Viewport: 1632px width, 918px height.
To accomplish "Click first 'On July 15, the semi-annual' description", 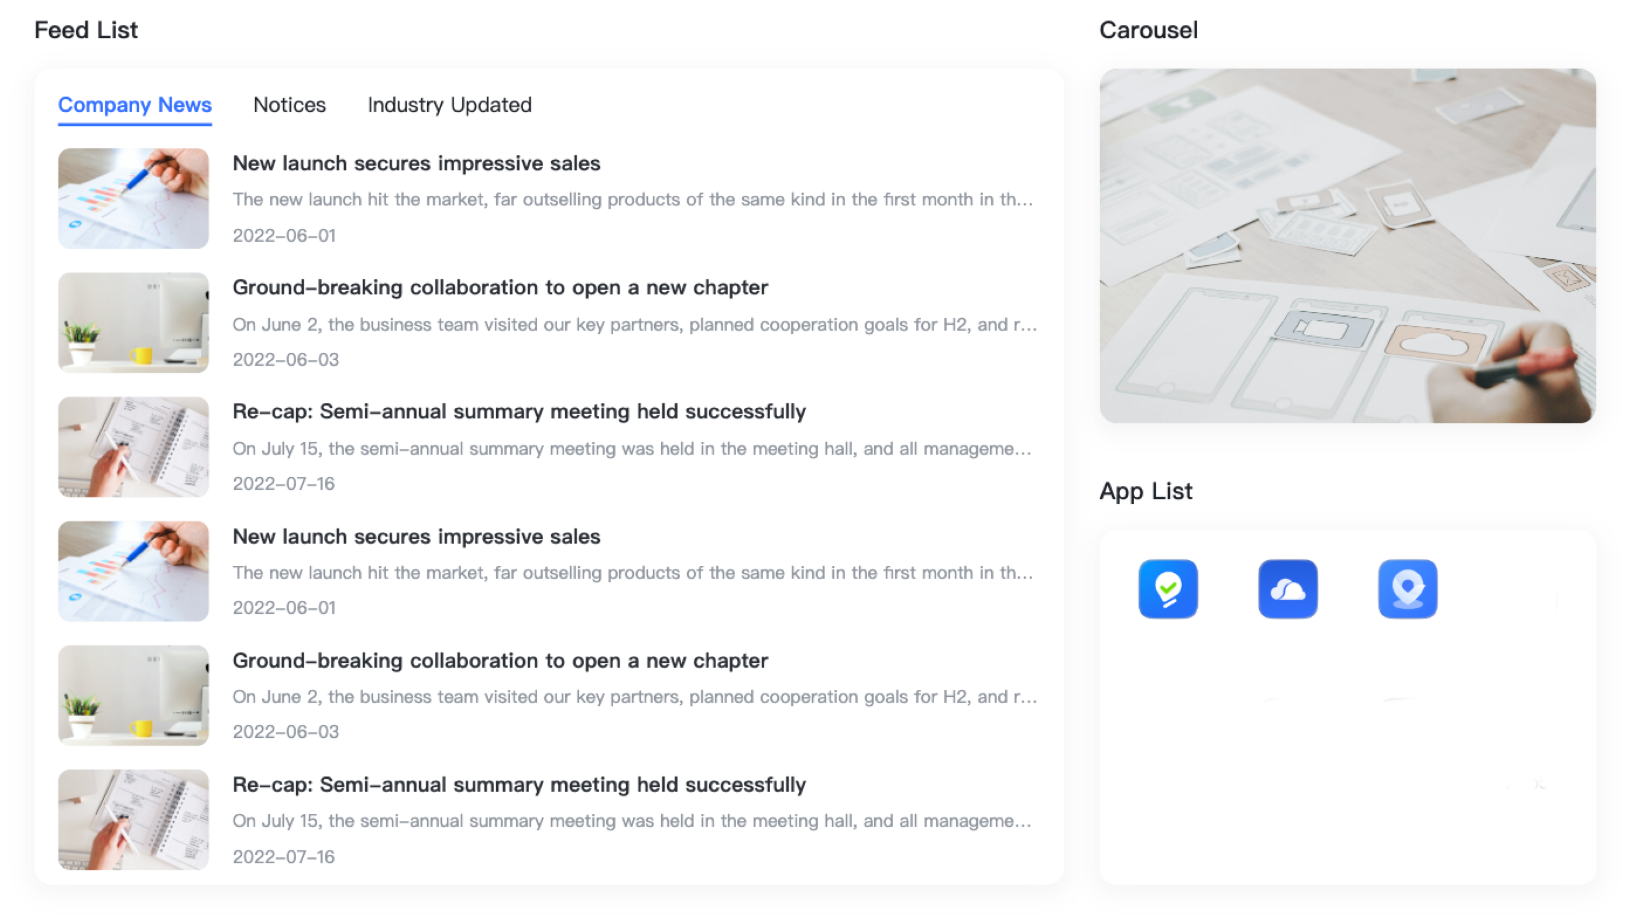I will click(x=633, y=449).
